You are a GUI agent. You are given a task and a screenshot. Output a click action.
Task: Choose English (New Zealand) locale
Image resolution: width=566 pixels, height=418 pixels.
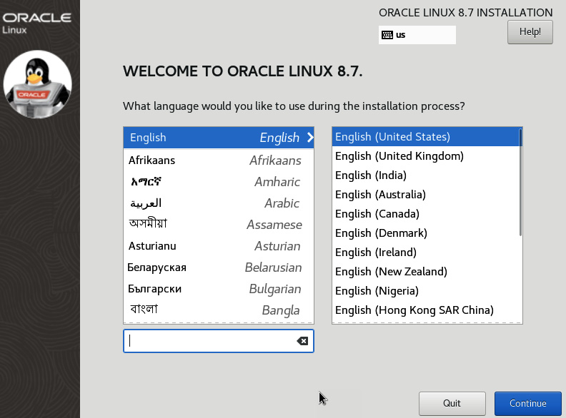point(426,272)
